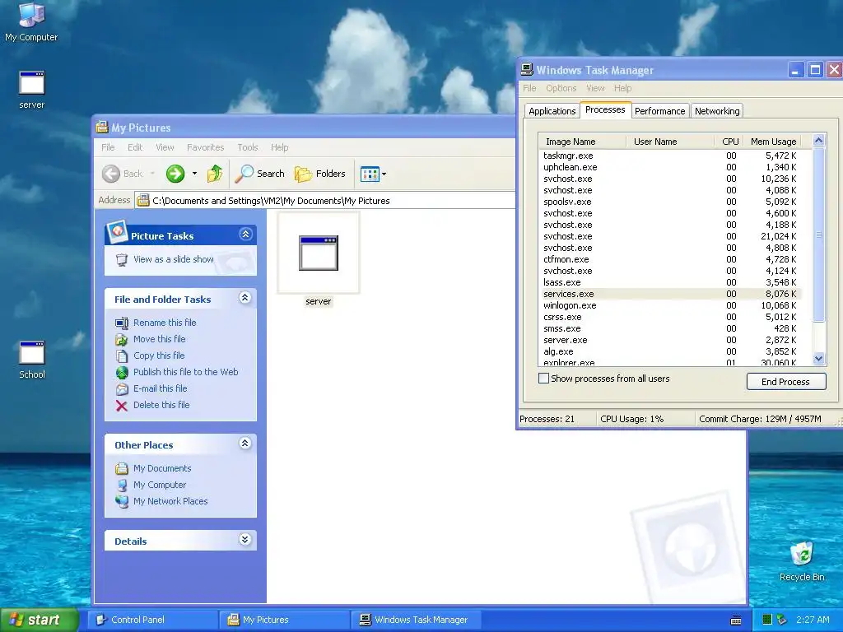
Task: Select the server thumbnail in My Pictures
Action: 319,253
